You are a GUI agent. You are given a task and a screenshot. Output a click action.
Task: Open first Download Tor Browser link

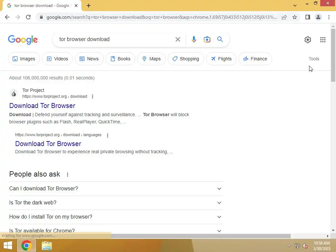42,106
